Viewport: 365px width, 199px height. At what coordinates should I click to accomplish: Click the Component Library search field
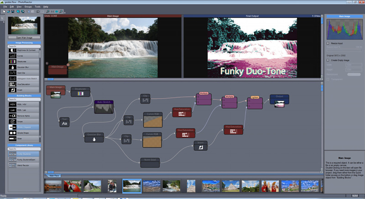[x=24, y=149]
